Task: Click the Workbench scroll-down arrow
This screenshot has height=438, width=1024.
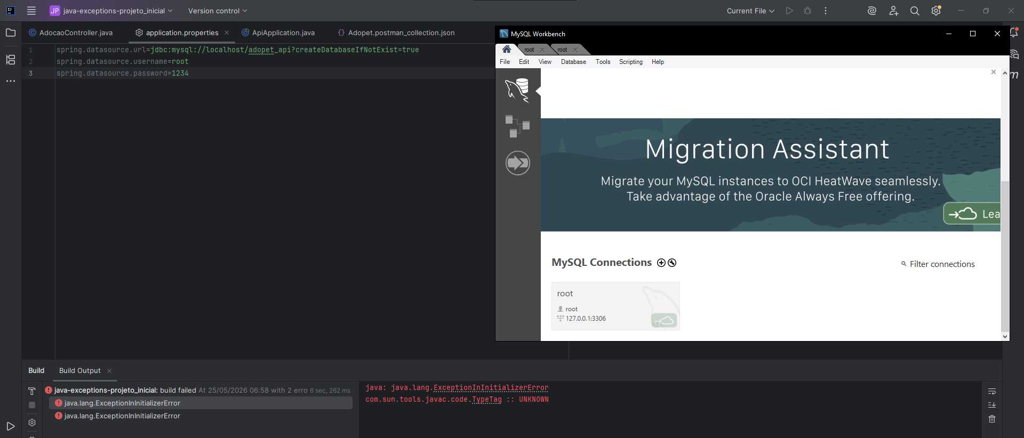Action: point(1005,336)
